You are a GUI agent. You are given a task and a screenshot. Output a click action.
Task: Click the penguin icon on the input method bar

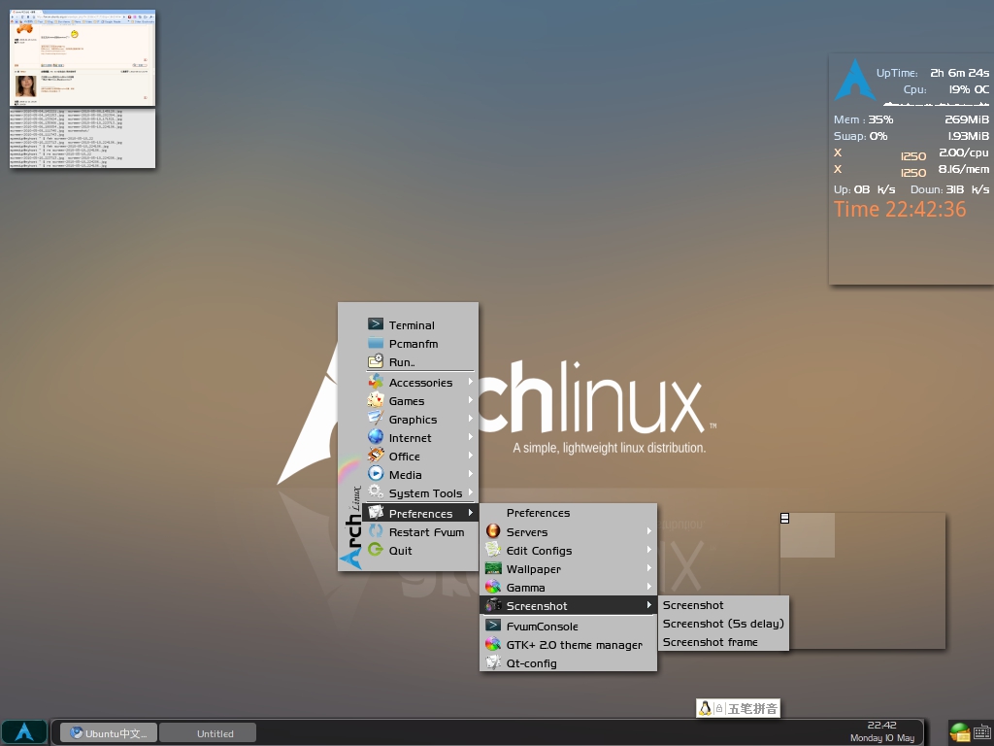point(705,708)
